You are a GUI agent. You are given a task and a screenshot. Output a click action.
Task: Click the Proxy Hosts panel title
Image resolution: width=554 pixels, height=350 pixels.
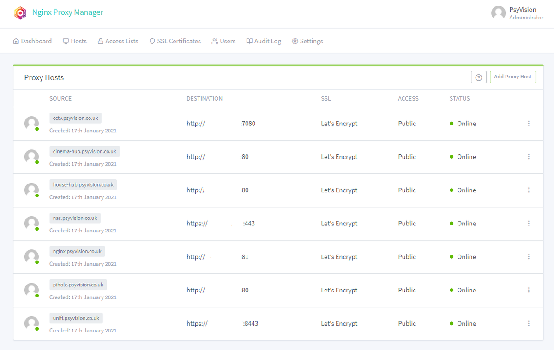(x=44, y=77)
